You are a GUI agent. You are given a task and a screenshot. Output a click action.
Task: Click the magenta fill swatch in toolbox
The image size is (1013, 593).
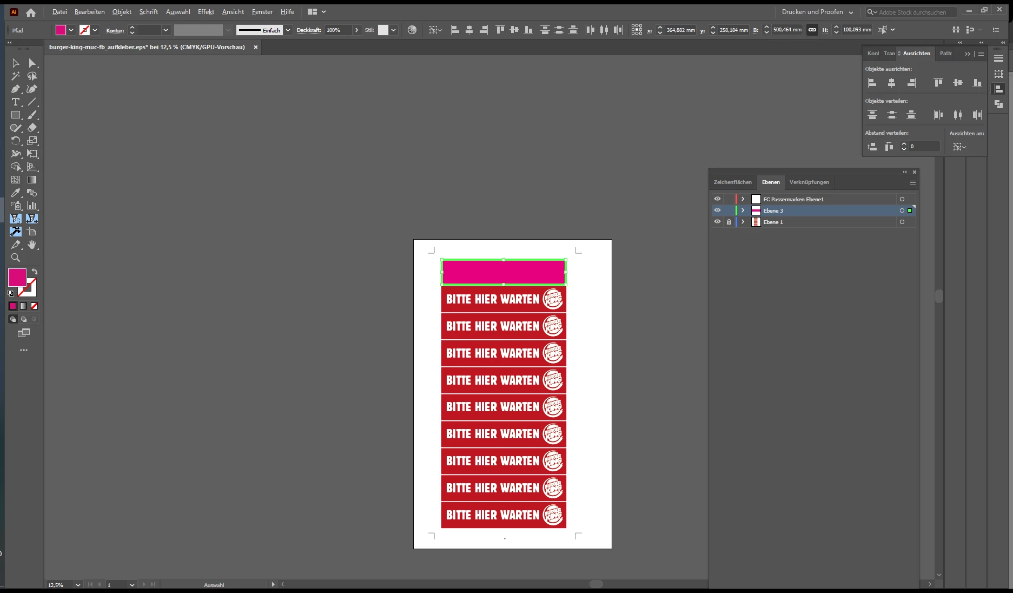17,278
